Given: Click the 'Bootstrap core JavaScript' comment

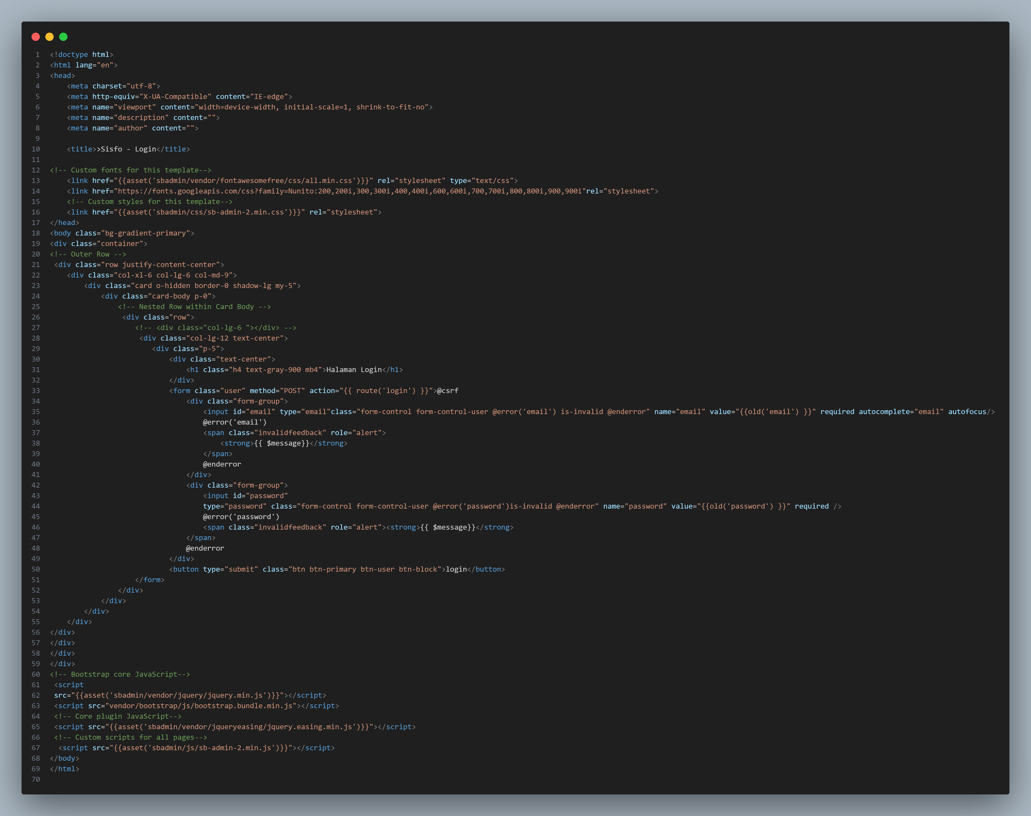Looking at the screenshot, I should tap(119, 674).
